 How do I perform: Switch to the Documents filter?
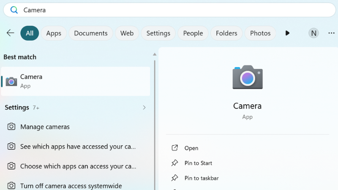91,33
